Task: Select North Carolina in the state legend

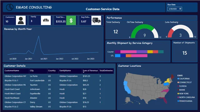Action: point(186,97)
